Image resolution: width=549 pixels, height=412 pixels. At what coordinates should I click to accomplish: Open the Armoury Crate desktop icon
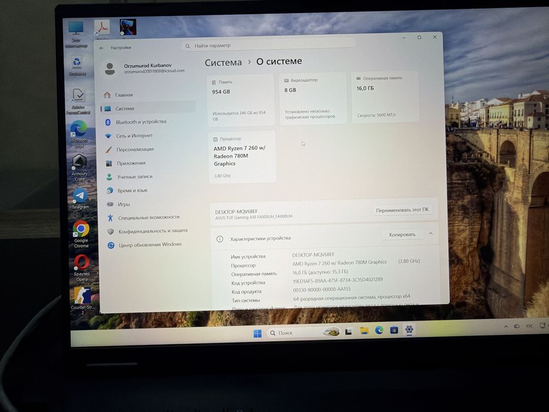[x=79, y=168]
